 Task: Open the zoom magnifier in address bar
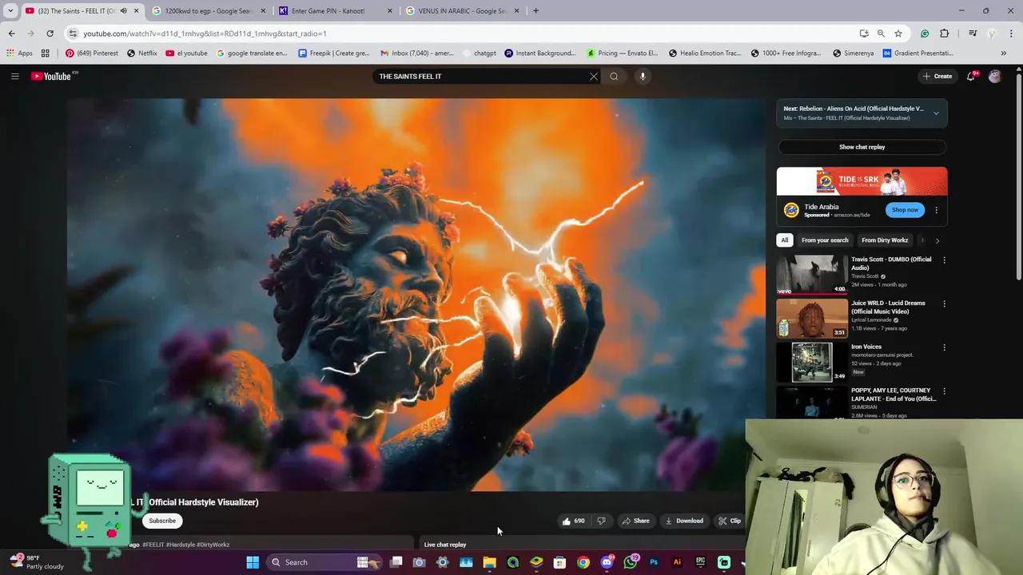pos(881,34)
